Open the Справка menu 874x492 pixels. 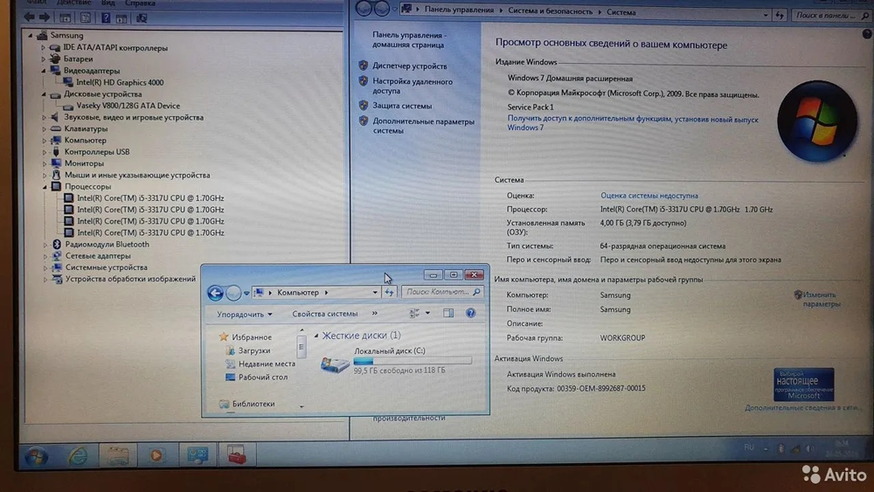[140, 3]
